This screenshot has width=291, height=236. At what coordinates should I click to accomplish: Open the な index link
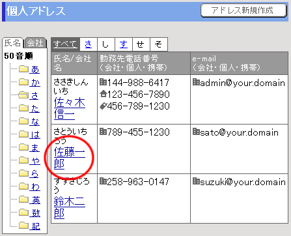(x=35, y=121)
